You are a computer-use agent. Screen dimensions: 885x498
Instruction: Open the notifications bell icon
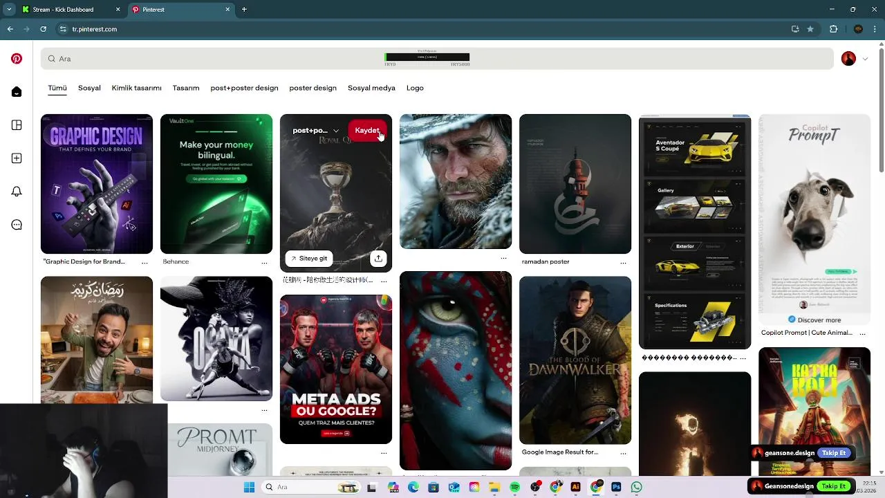[17, 192]
